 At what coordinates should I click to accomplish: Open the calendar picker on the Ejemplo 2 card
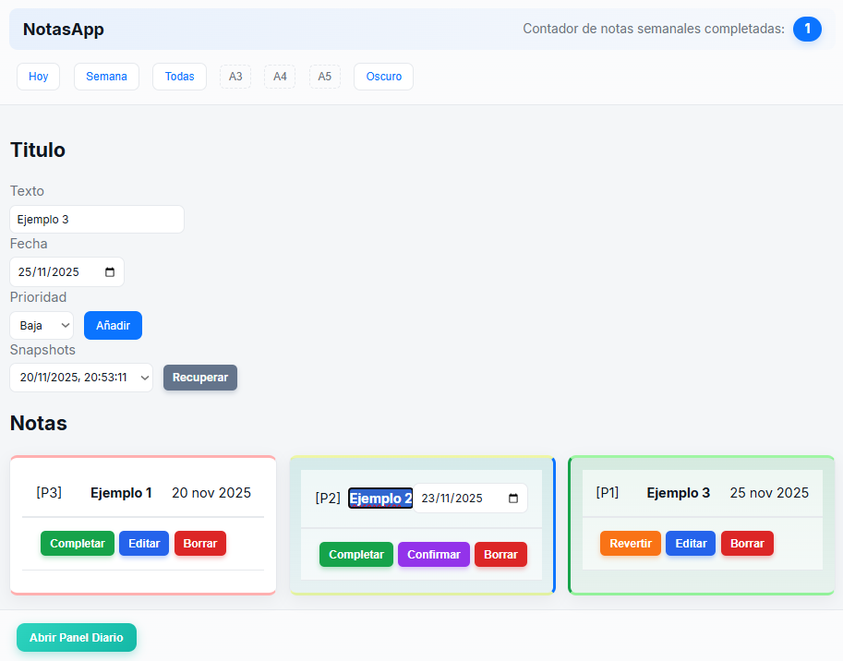[513, 497]
